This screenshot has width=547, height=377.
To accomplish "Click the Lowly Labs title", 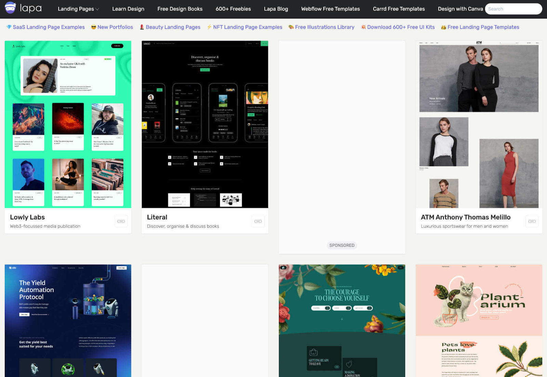I will (27, 217).
